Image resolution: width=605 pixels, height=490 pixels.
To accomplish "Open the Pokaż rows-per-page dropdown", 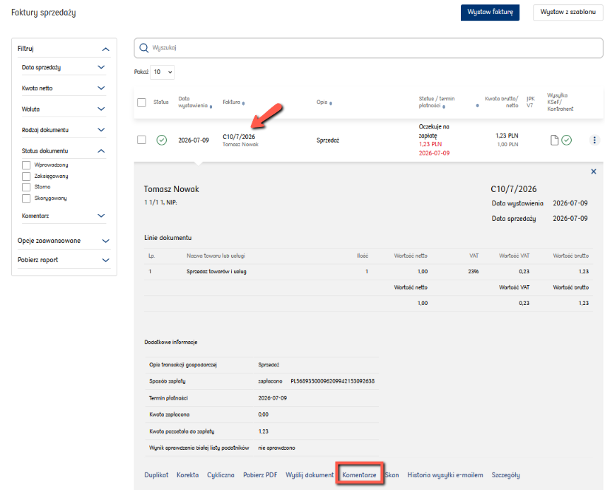I will pyautogui.click(x=162, y=72).
